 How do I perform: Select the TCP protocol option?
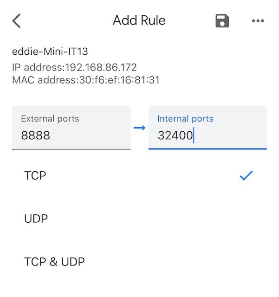pyautogui.click(x=35, y=175)
